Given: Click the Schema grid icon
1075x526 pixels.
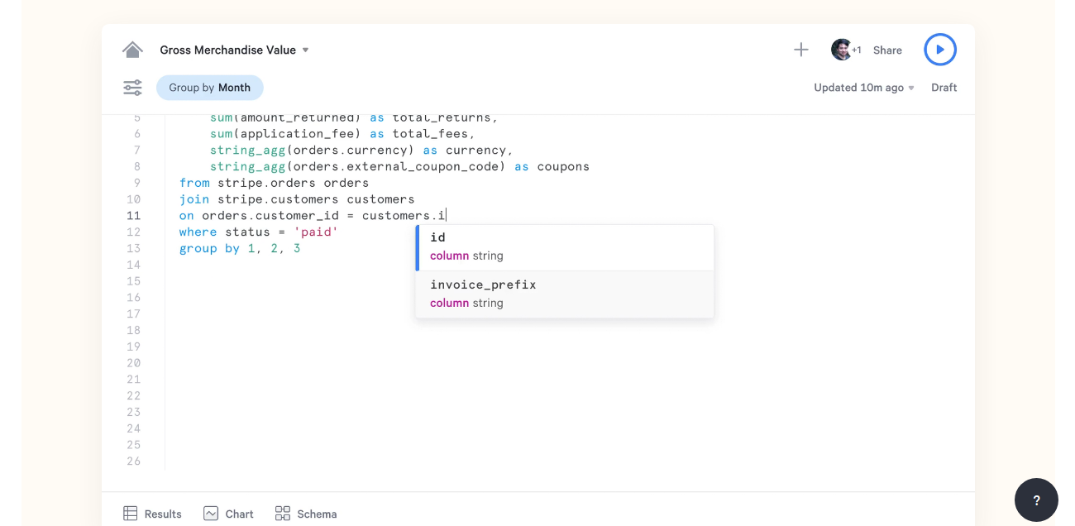Looking at the screenshot, I should 283,514.
